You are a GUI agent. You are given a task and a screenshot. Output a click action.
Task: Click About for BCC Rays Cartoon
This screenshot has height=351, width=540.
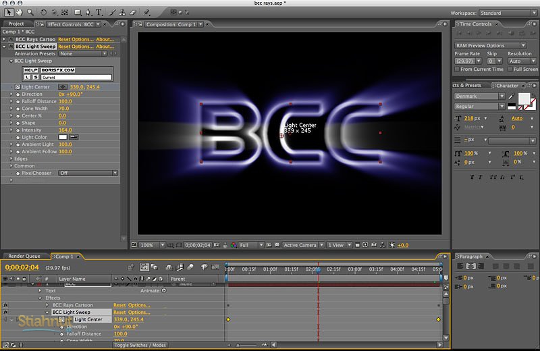point(105,39)
